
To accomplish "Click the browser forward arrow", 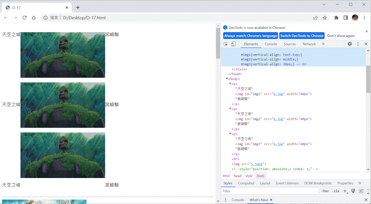I will 15,18.
